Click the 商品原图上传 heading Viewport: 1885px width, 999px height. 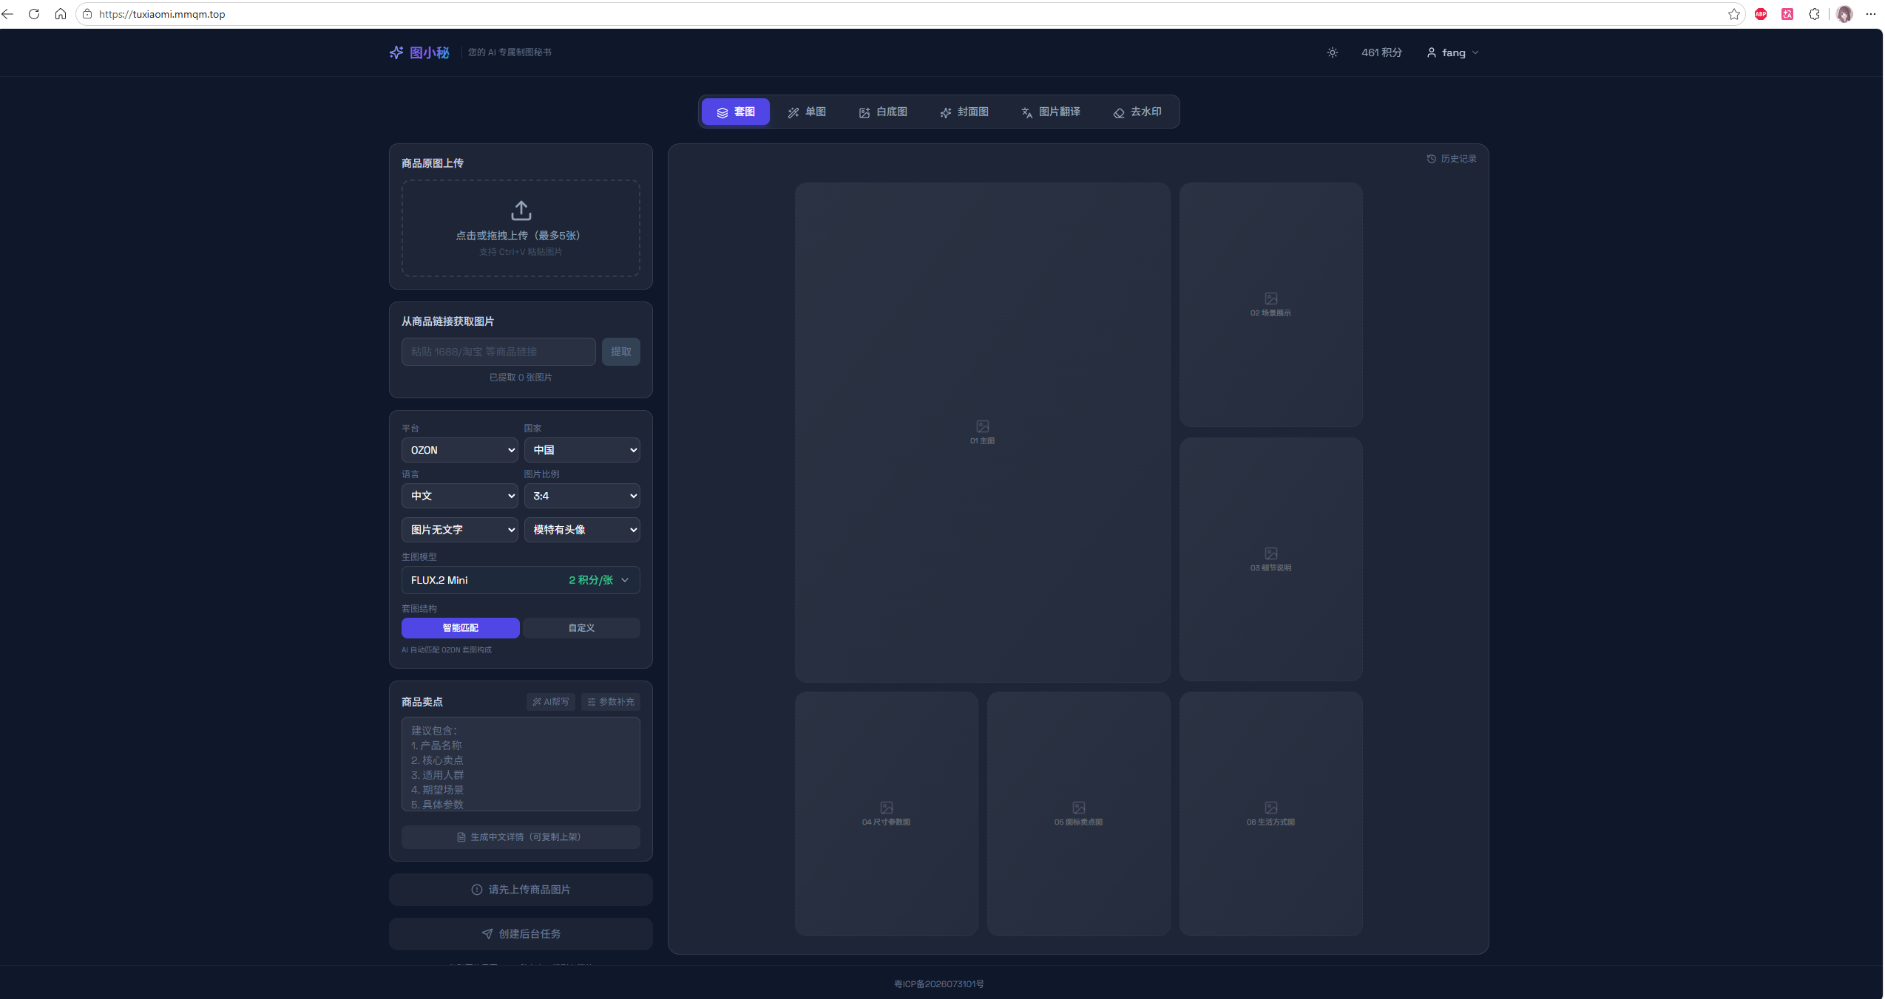click(433, 163)
